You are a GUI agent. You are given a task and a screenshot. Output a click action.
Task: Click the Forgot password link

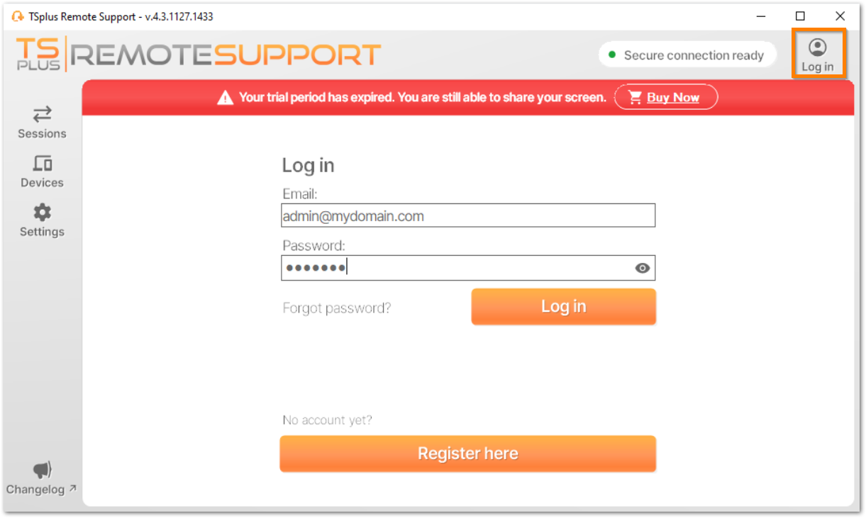pos(336,308)
